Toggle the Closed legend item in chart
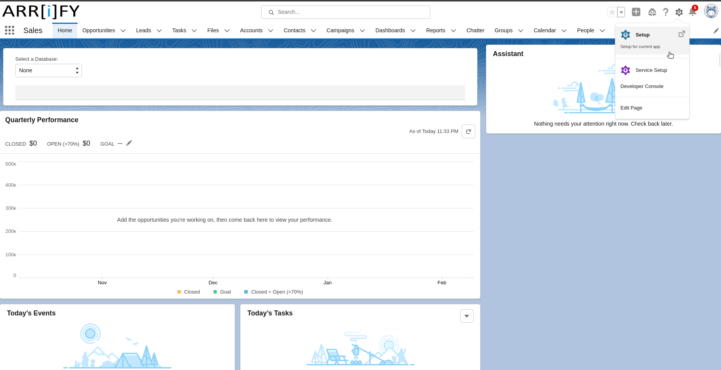This screenshot has width=721, height=370. point(189,292)
